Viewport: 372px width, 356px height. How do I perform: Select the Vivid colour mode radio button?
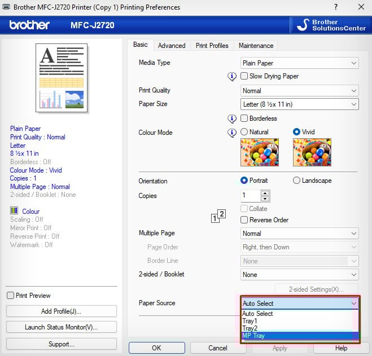(x=296, y=132)
